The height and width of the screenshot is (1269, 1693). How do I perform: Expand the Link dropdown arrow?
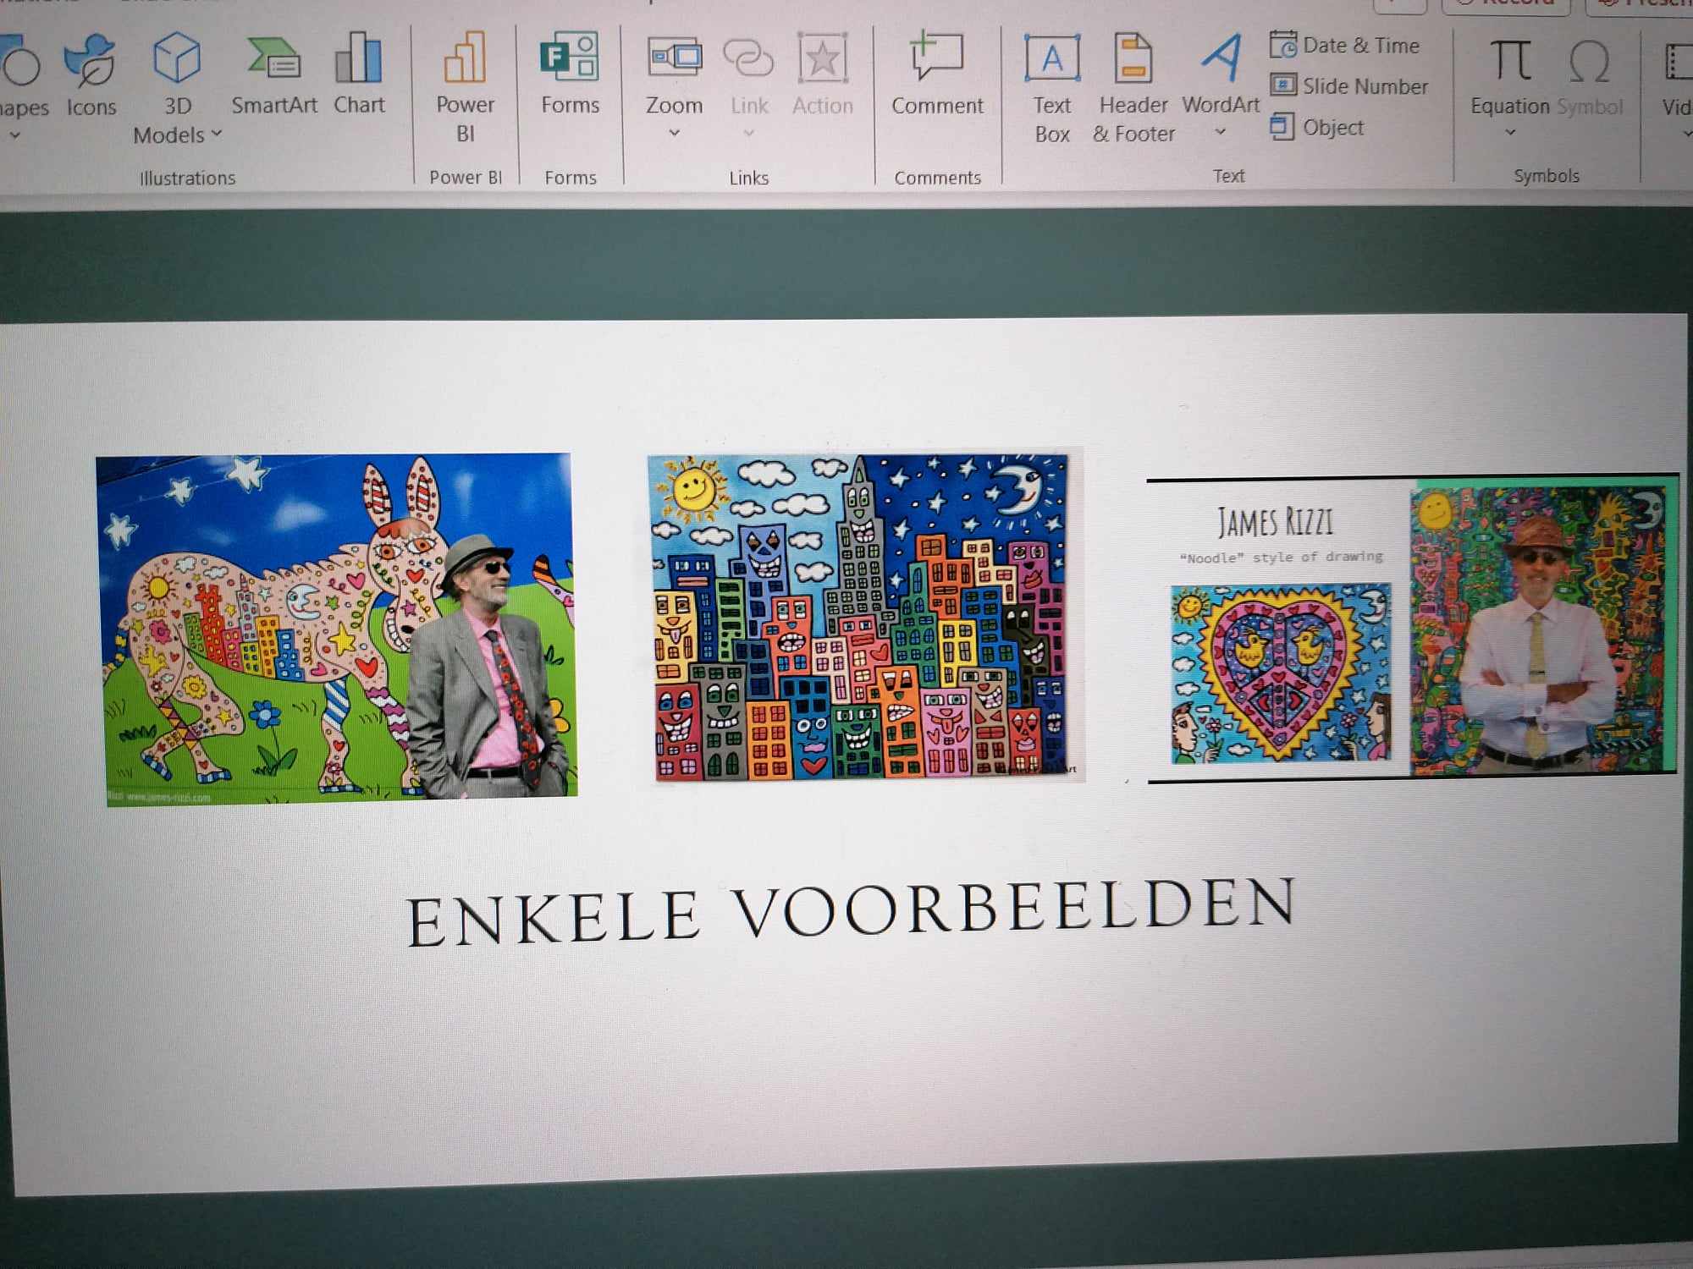pos(748,133)
